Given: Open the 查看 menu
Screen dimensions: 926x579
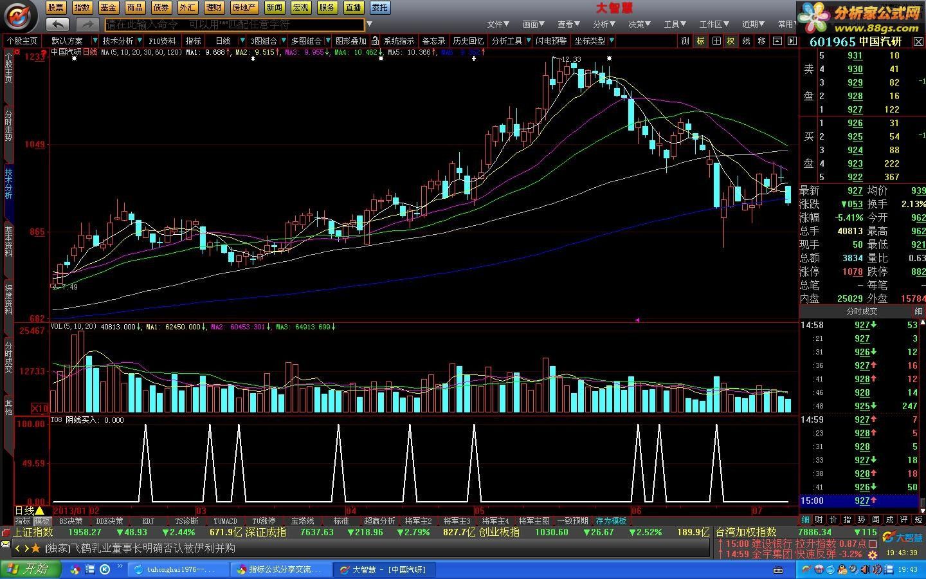Looking at the screenshot, I should pos(569,24).
